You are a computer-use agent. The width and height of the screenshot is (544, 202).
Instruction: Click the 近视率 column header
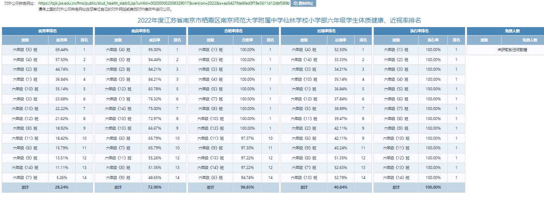click(x=340, y=40)
